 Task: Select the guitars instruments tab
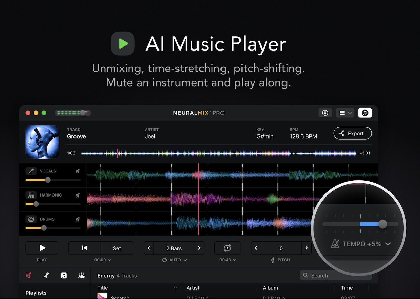pos(81,275)
